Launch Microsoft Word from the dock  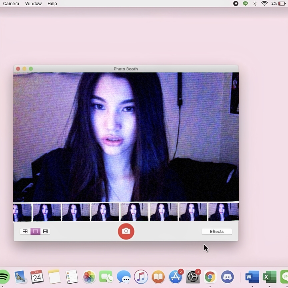click(252, 277)
